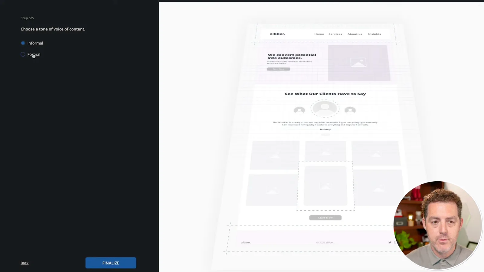The height and width of the screenshot is (272, 484).
Task: Go back using the Back link
Action: pos(25,263)
